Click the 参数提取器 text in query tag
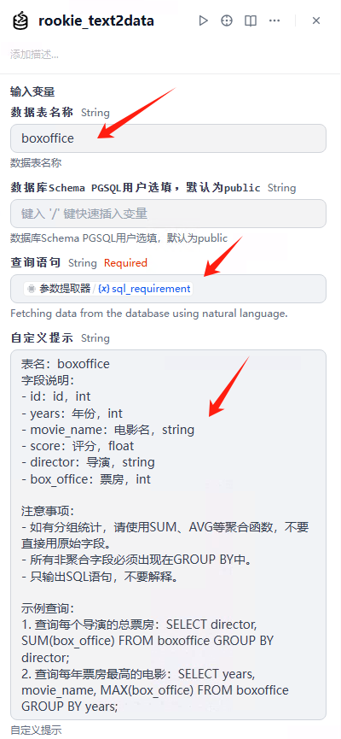This screenshot has height=739, width=341. click(x=65, y=289)
